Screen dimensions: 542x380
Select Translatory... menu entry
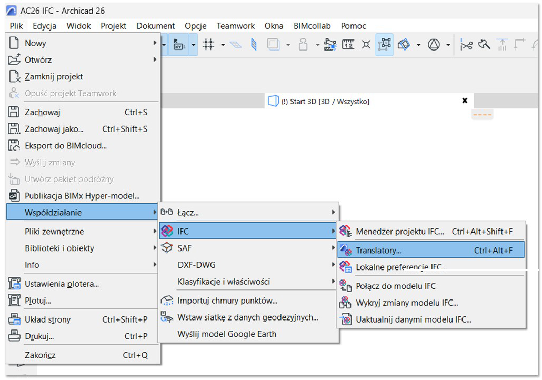430,250
